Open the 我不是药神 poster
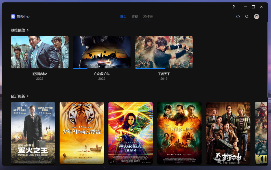The width and height of the screenshot is (271, 170). tap(228, 133)
